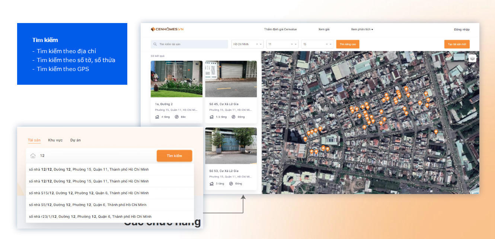Clear the Hồ Chí Minh city selection
This screenshot has height=239, width=495.
coord(257,44)
